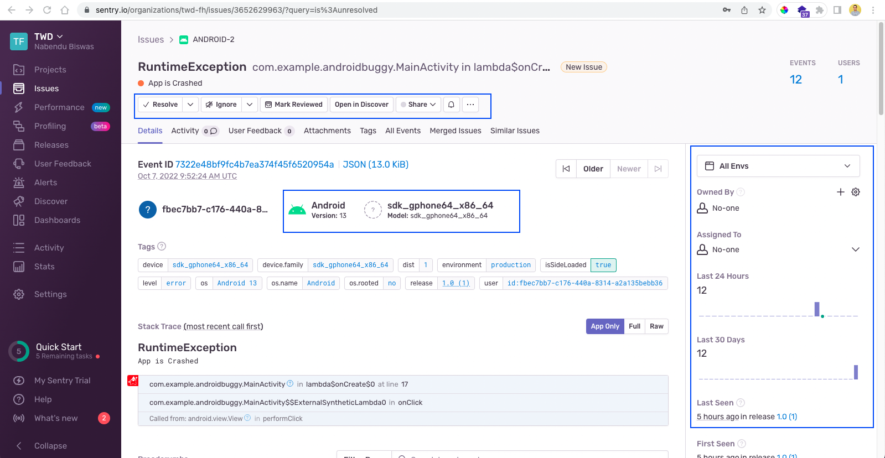Screen dimensions: 885x458
Task: Open the Settings gear in sidebar
Action: (x=19, y=294)
